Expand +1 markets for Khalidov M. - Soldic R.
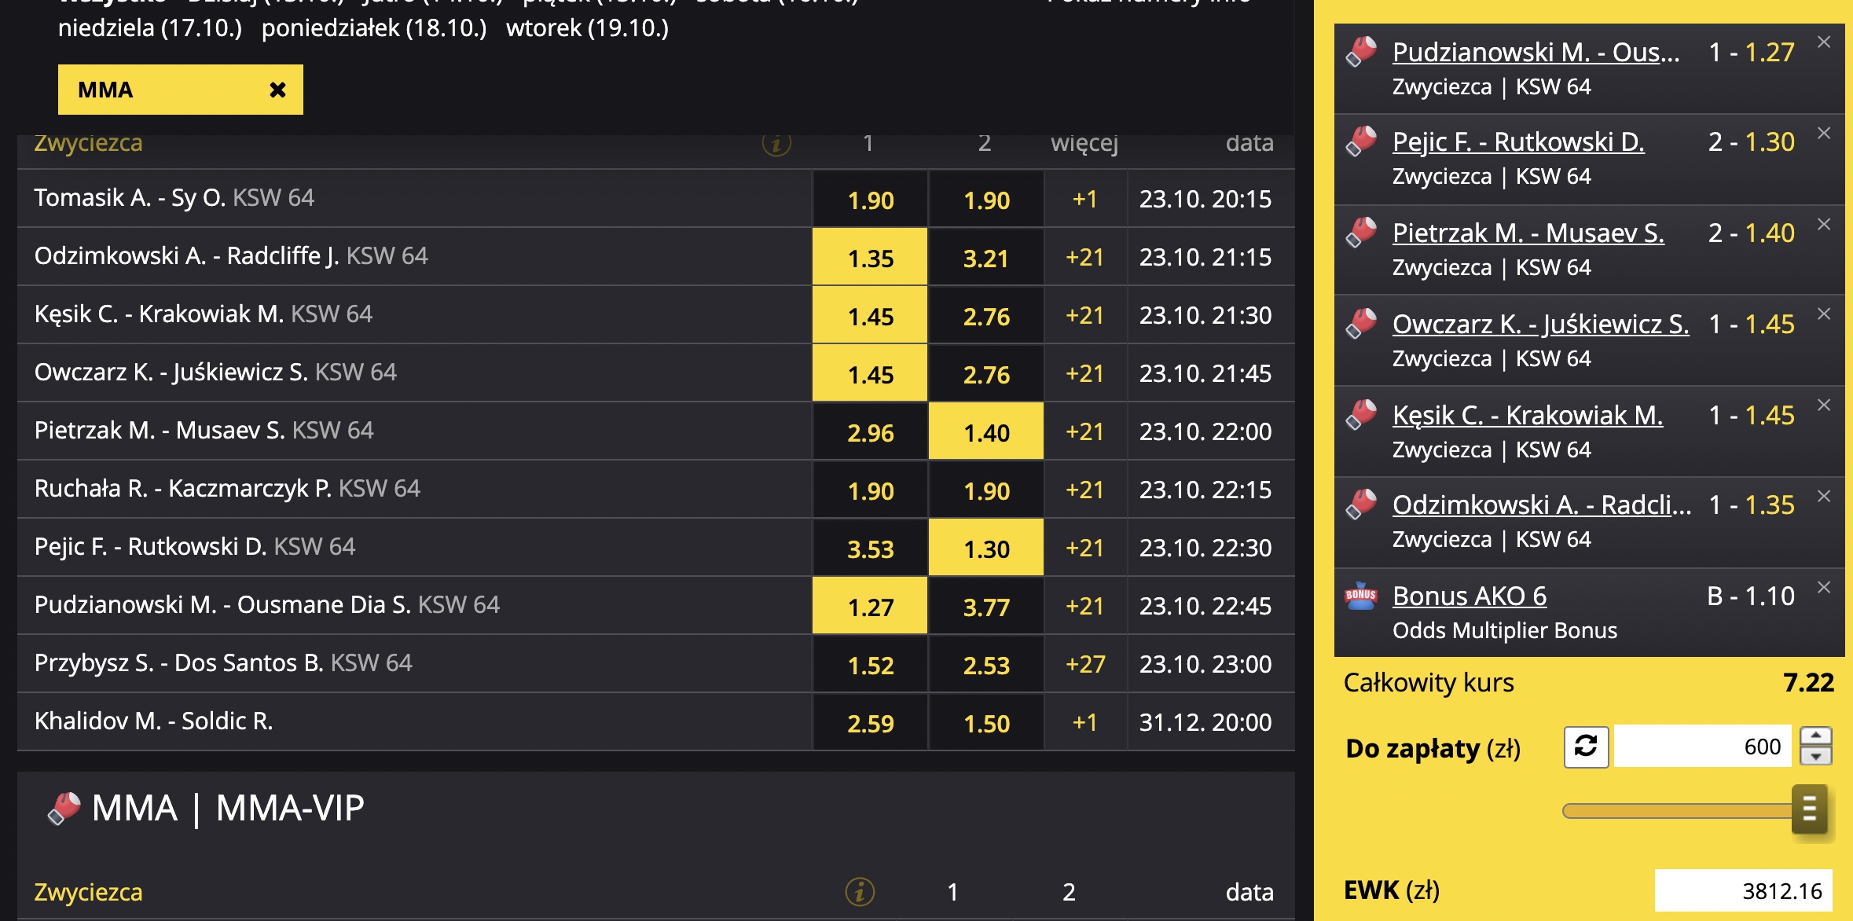Image resolution: width=1853 pixels, height=921 pixels. (x=1084, y=723)
